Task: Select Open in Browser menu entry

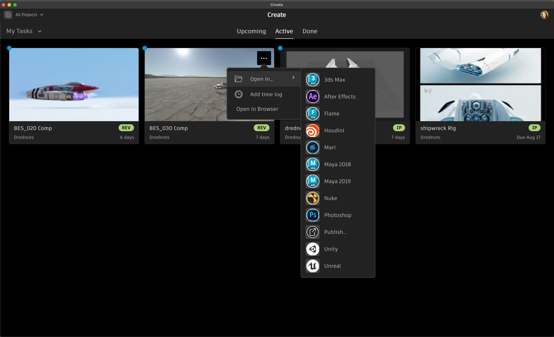Action: point(264,109)
